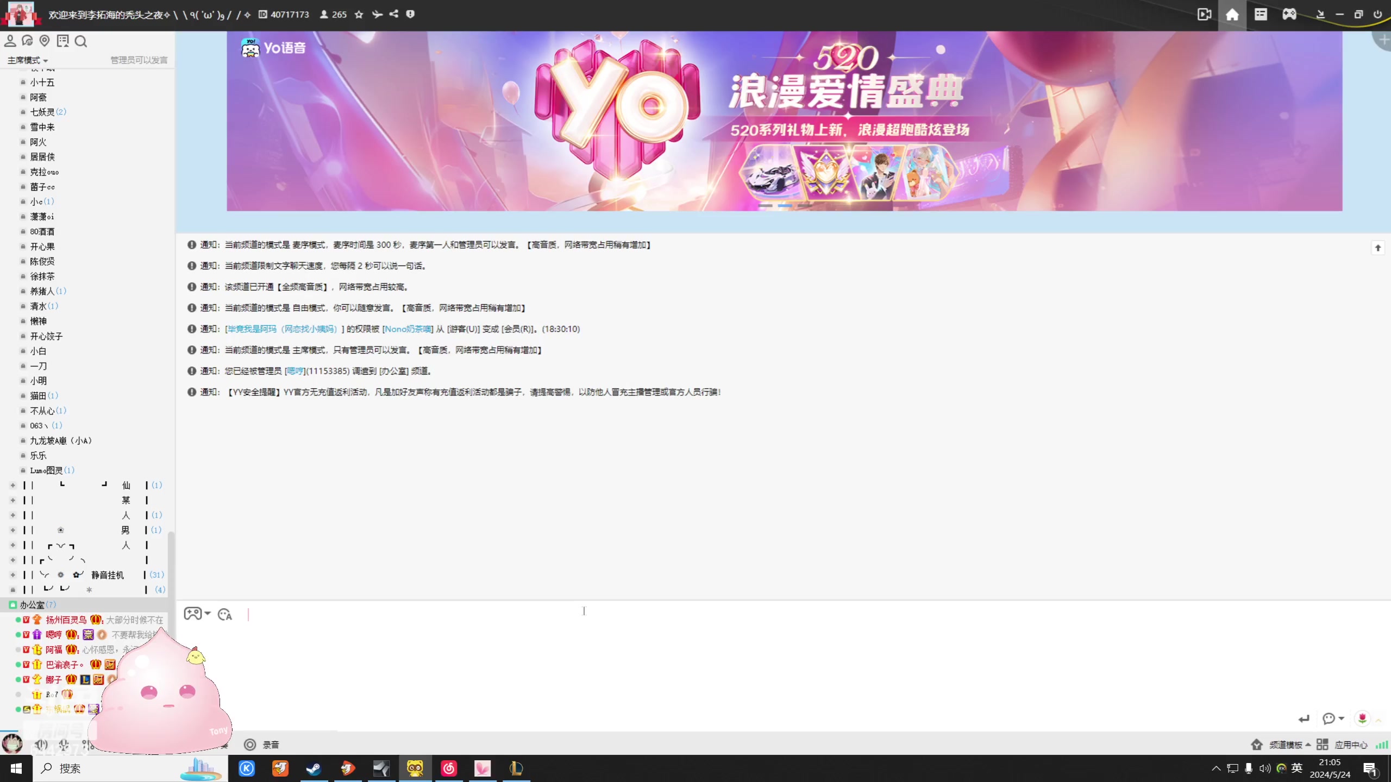Select the 开心饺子 channel
This screenshot has width=1391, height=782.
point(46,336)
